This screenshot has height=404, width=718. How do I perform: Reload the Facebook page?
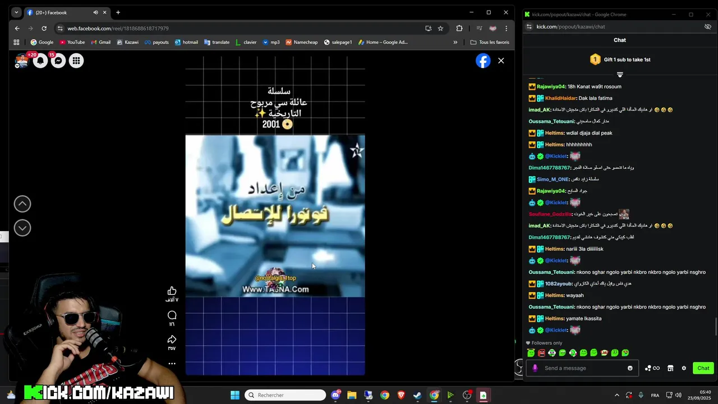(x=44, y=28)
